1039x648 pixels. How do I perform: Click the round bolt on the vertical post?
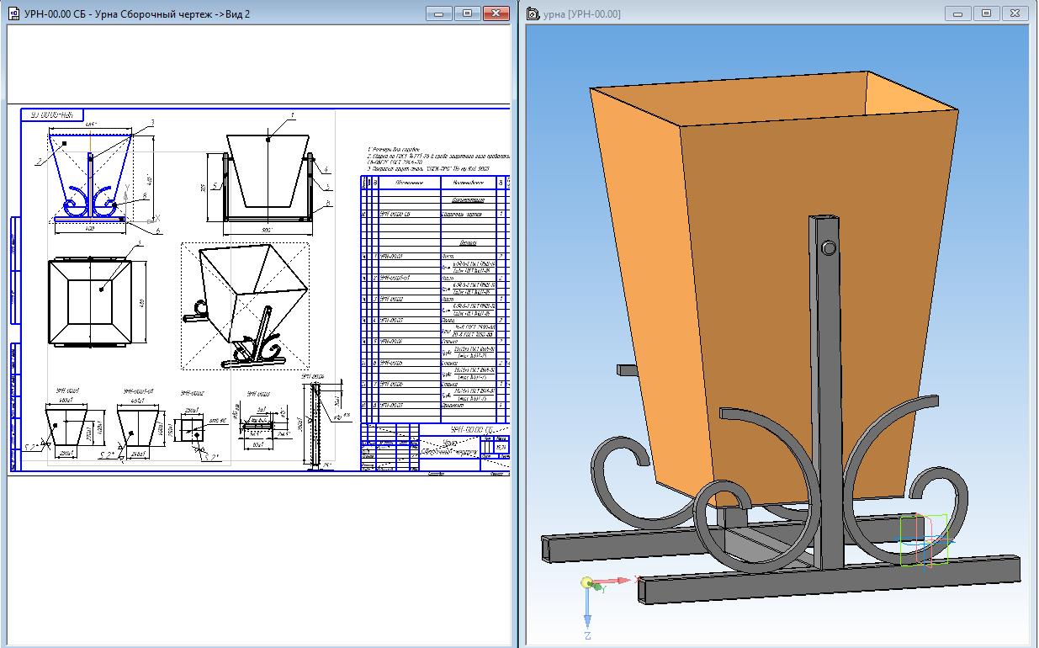(x=828, y=247)
